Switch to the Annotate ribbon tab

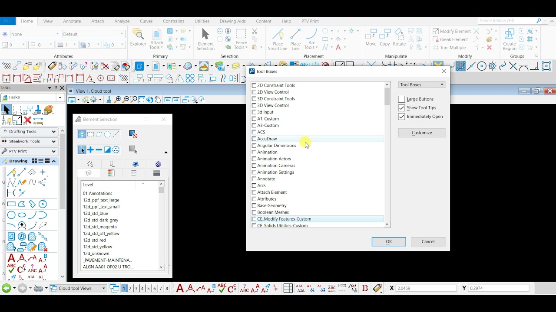coord(72,21)
